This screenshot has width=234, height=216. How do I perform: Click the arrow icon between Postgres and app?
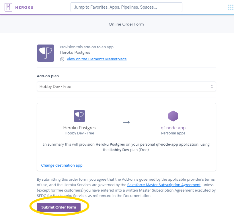(x=126, y=122)
